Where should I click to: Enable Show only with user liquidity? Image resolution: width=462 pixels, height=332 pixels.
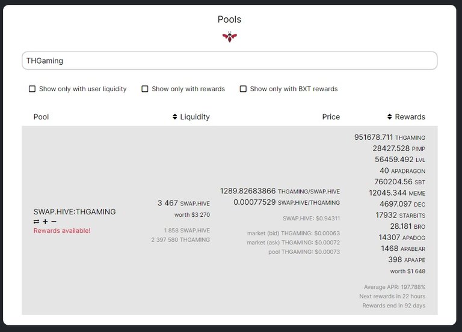tap(32, 89)
